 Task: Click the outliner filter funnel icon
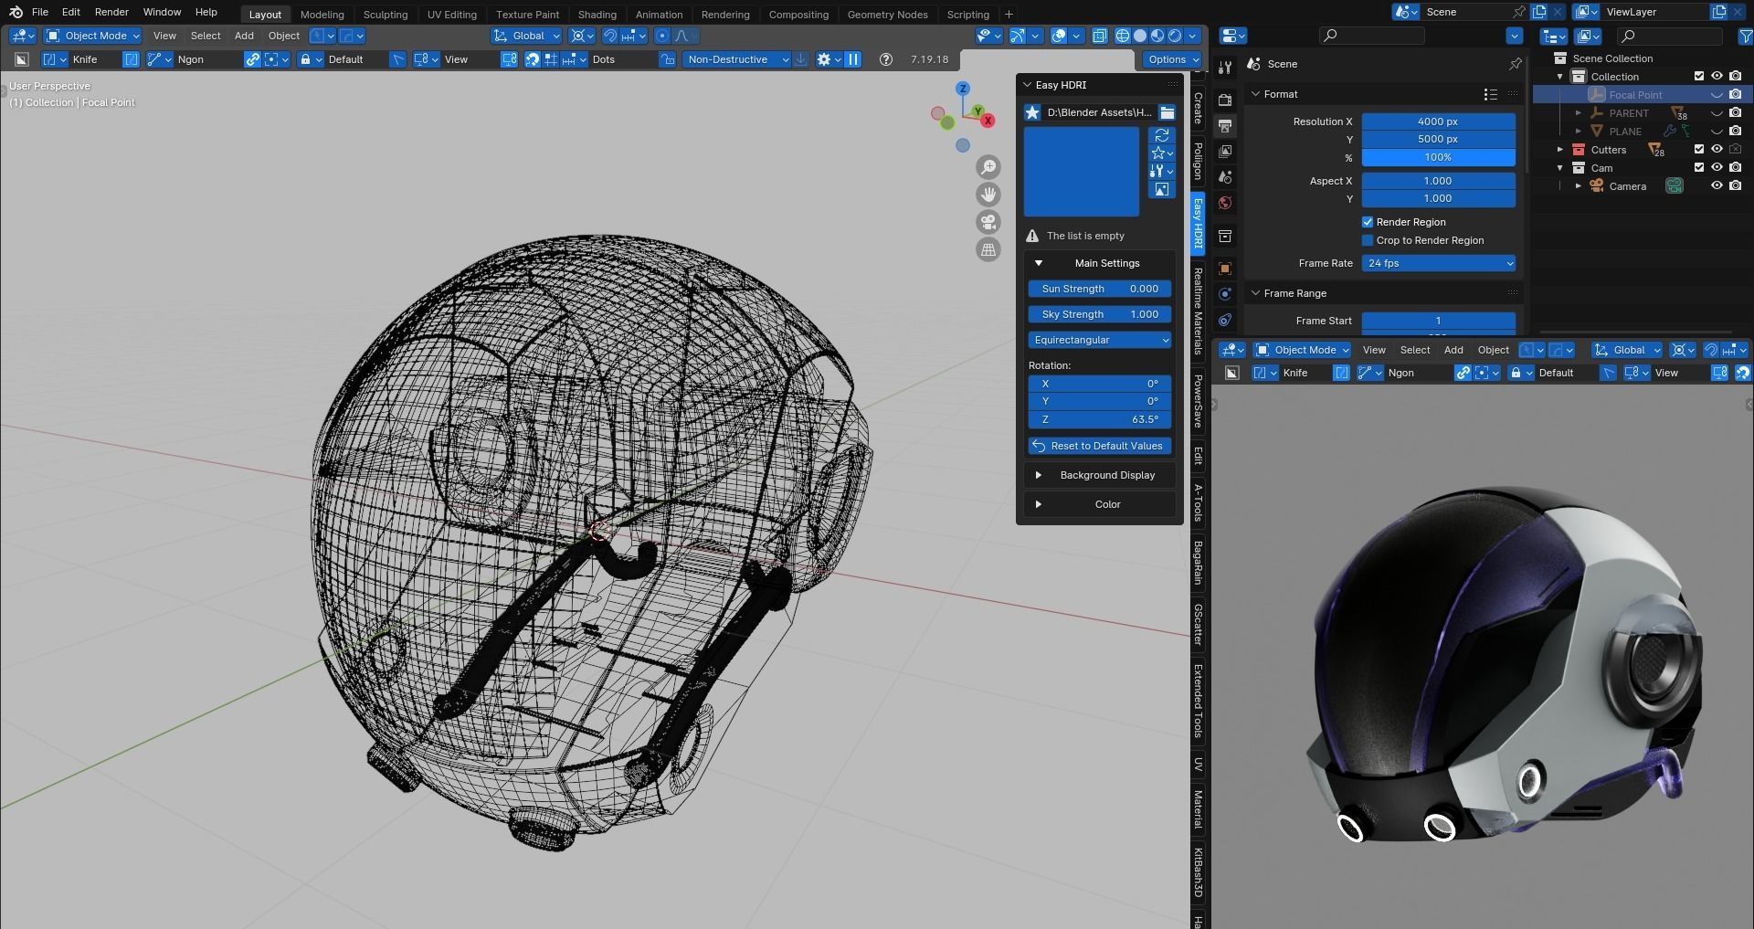click(x=1745, y=36)
